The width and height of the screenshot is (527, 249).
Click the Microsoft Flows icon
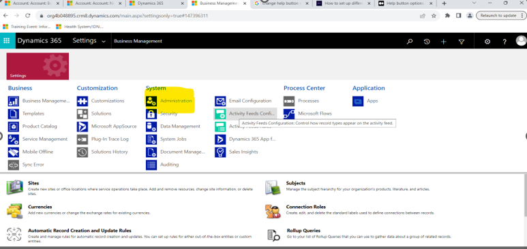(289, 114)
